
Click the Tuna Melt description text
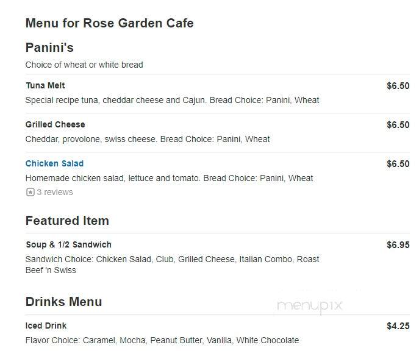(173, 100)
